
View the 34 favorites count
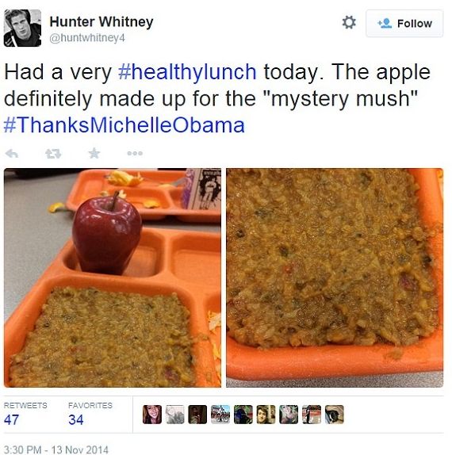click(76, 419)
